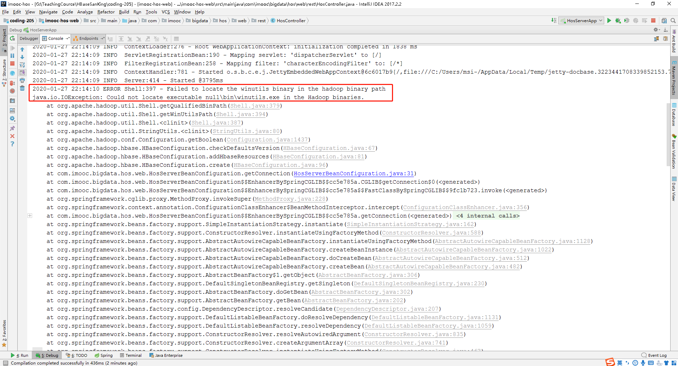Open left toolbar settings gear dropdown
The height and width of the screenshot is (366, 678).
[12, 119]
